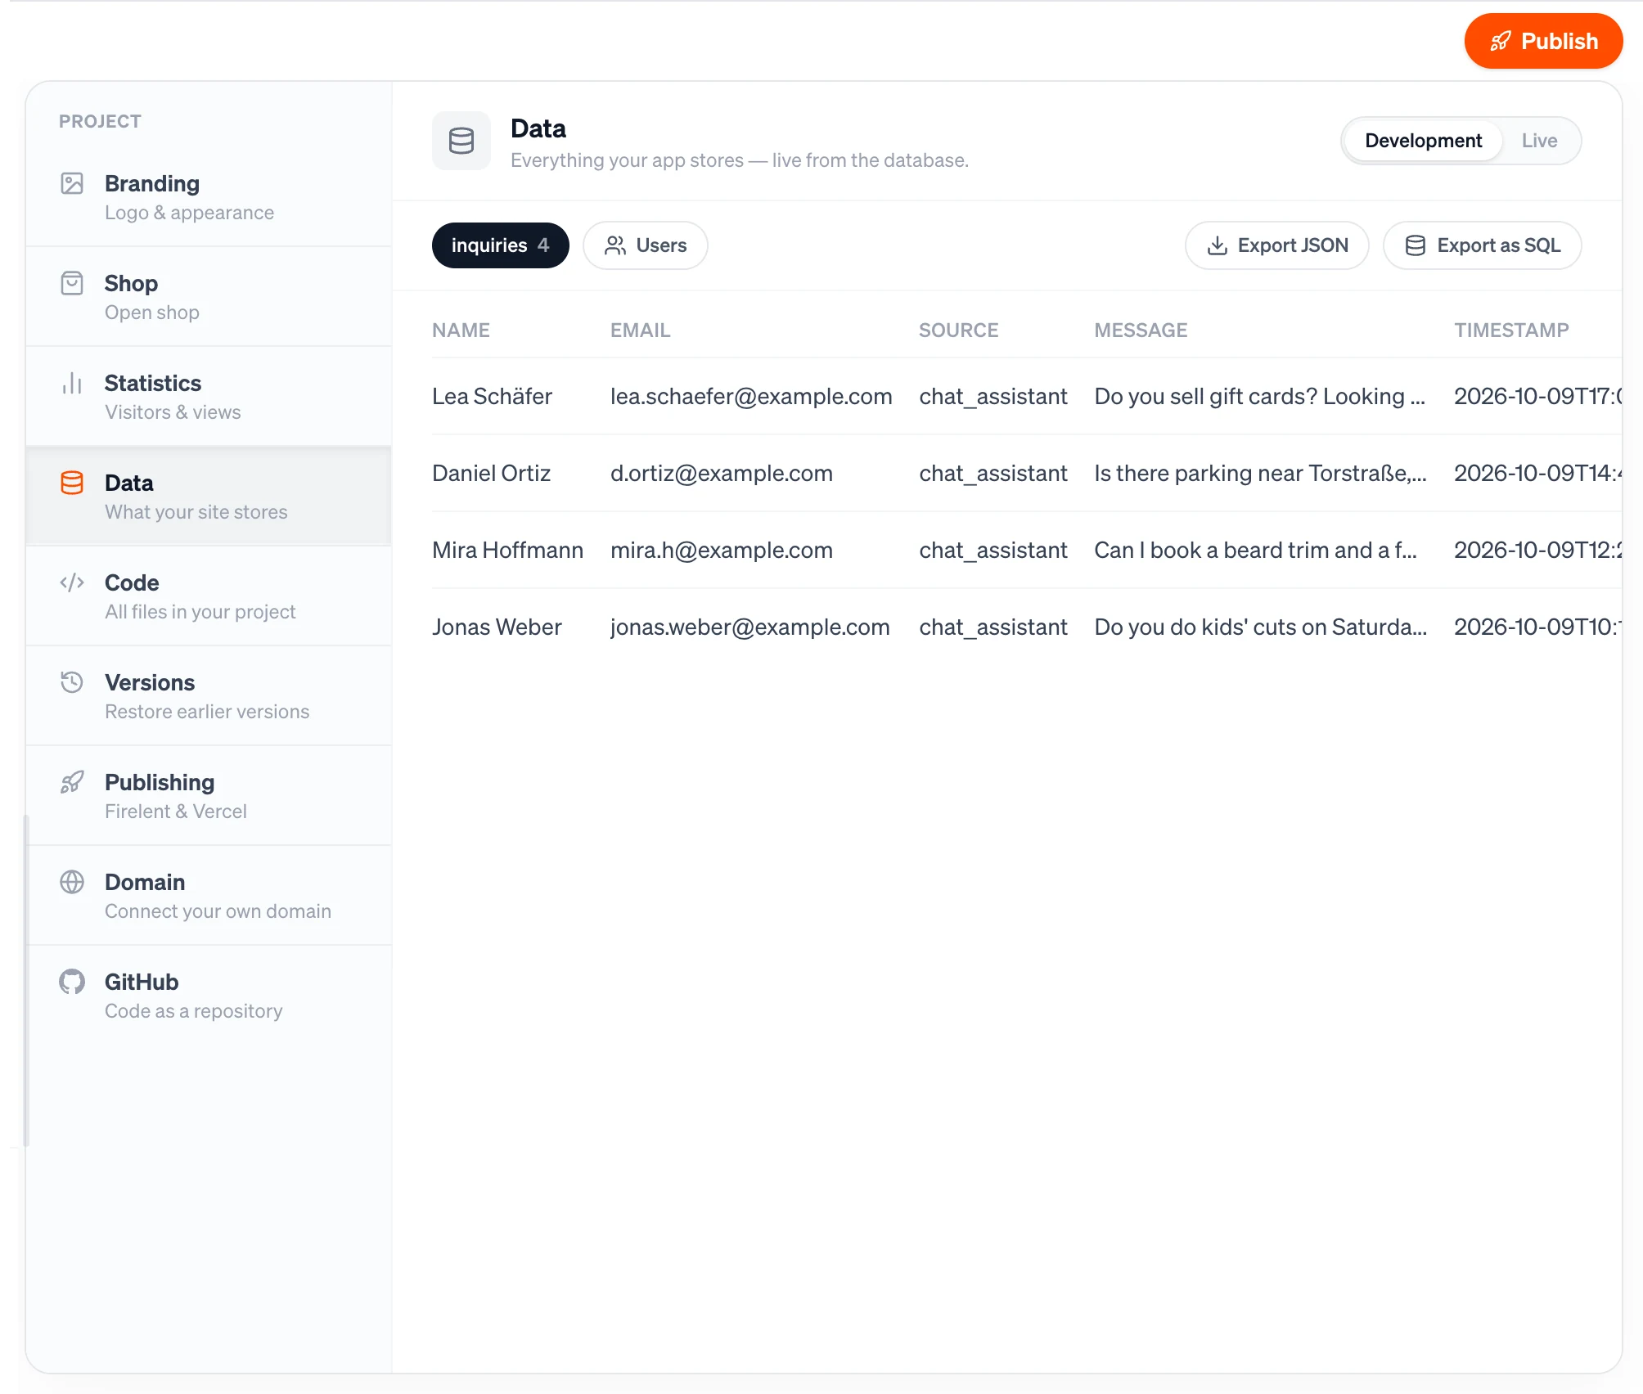Click the EMAIL column header

(x=640, y=331)
